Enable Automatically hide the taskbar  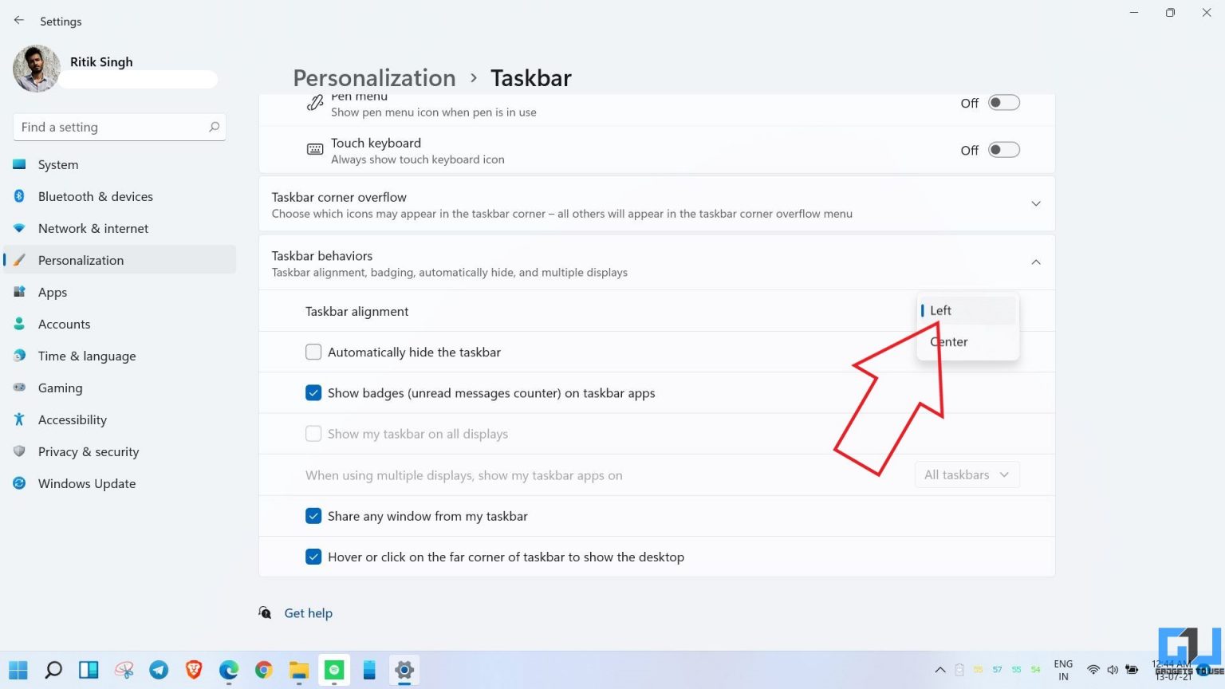(x=313, y=352)
